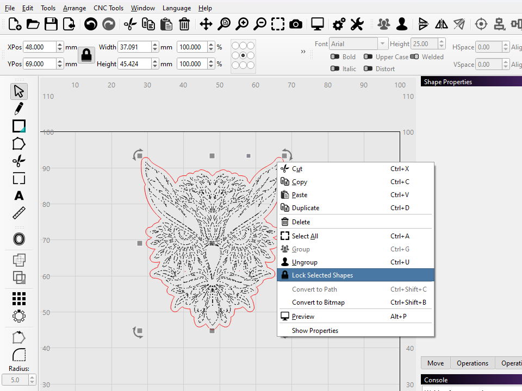Select the Measure ruler tool
The width and height of the screenshot is (522, 391).
(19, 213)
